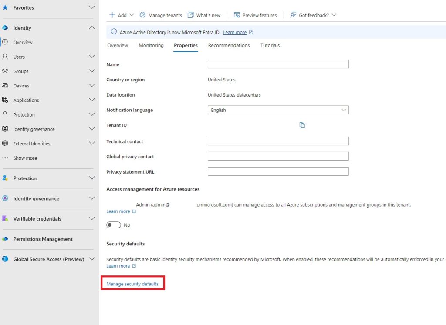Click the top-level Protection section icon
This screenshot has height=325, width=446.
(x=5, y=178)
